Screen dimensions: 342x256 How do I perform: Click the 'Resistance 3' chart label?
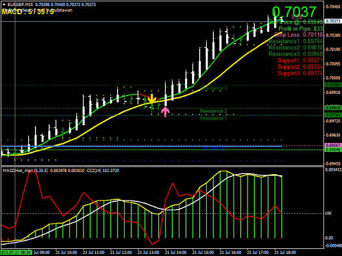[x=213, y=88]
